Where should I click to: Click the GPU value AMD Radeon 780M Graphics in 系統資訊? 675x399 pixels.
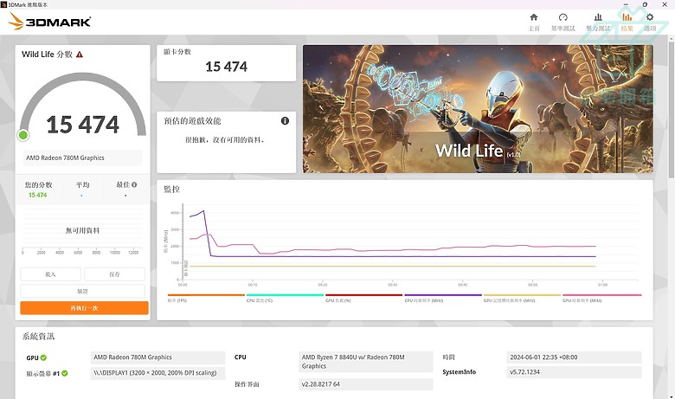click(157, 357)
